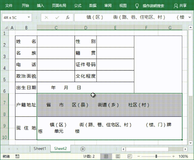194x160 pixels.
Task: Click the horizontal scrollbar left arrow
Action: [x=123, y=149]
